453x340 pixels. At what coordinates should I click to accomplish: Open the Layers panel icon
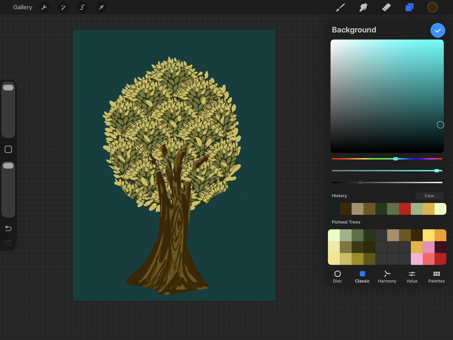[409, 7]
